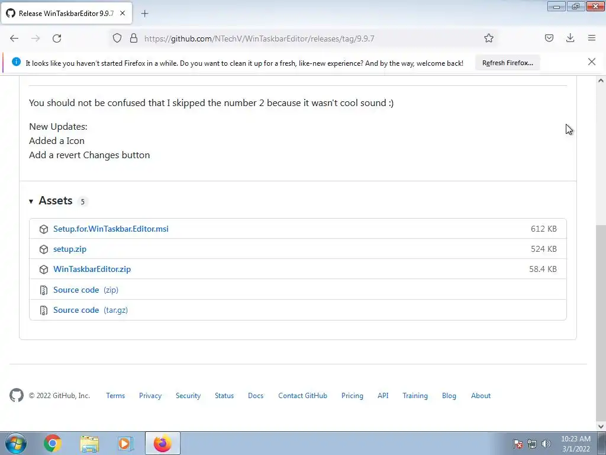Download the setup.zip asset

click(x=70, y=249)
